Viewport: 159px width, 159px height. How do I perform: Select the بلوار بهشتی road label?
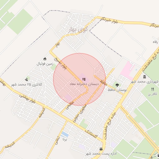28,98
